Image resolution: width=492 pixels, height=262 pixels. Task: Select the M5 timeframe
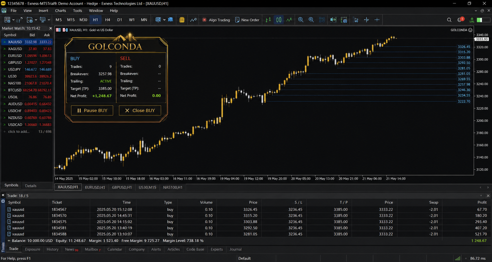click(x=59, y=20)
